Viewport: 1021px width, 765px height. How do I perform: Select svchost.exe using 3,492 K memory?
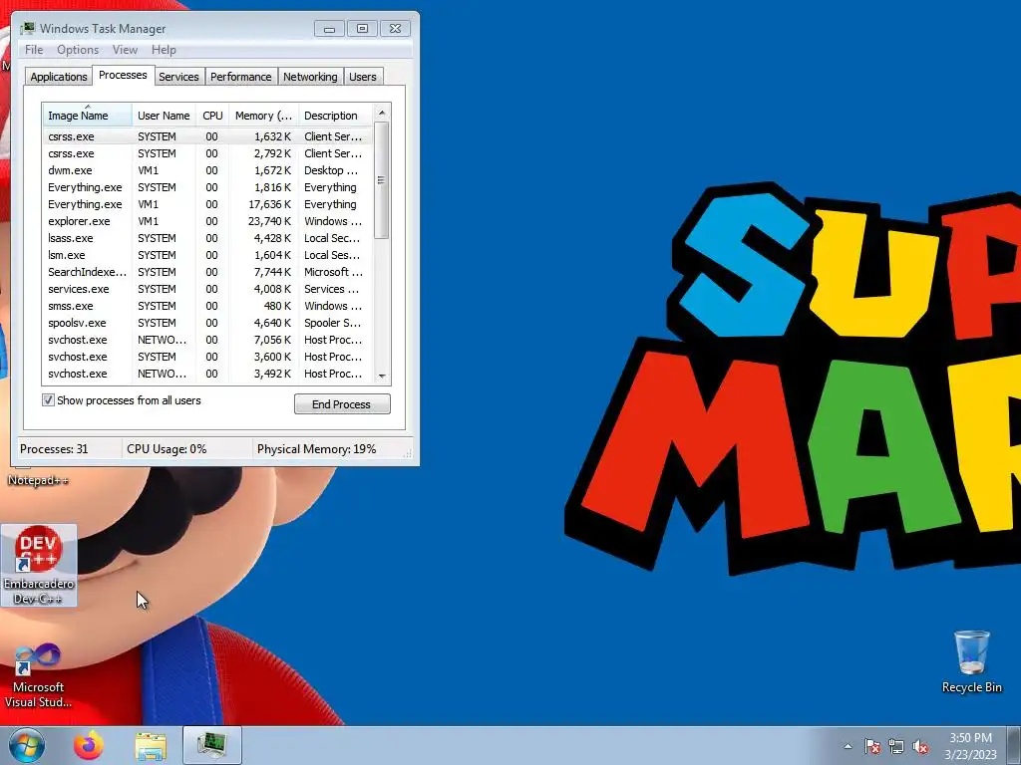[207, 374]
